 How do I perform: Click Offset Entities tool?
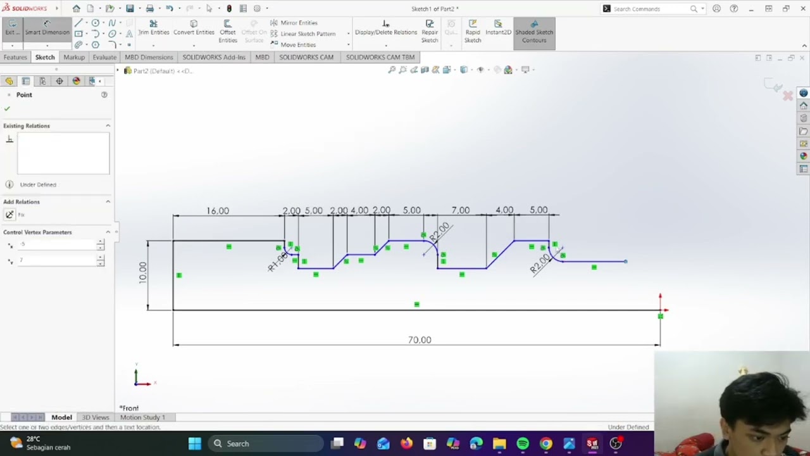coord(228,31)
